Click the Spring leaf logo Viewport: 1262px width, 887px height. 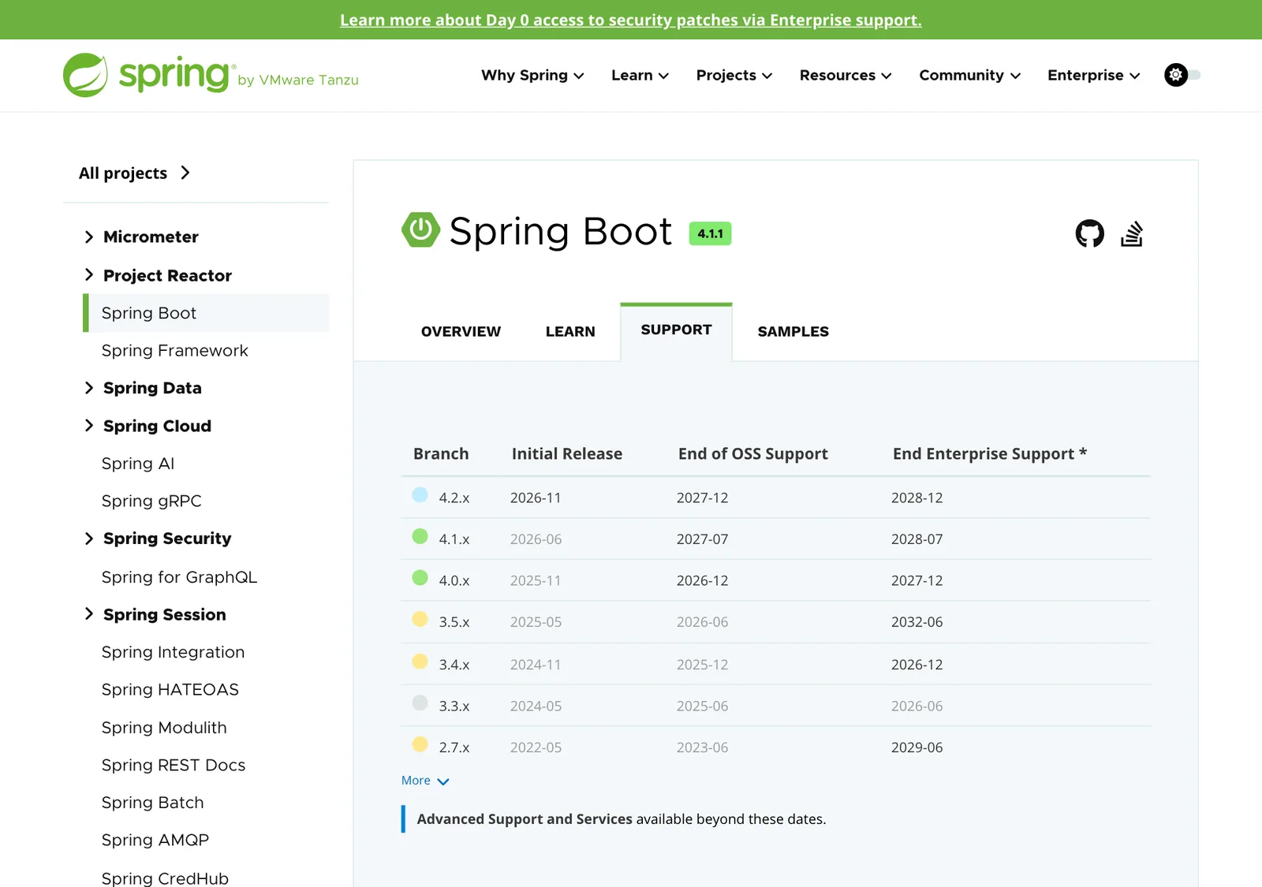[85, 75]
